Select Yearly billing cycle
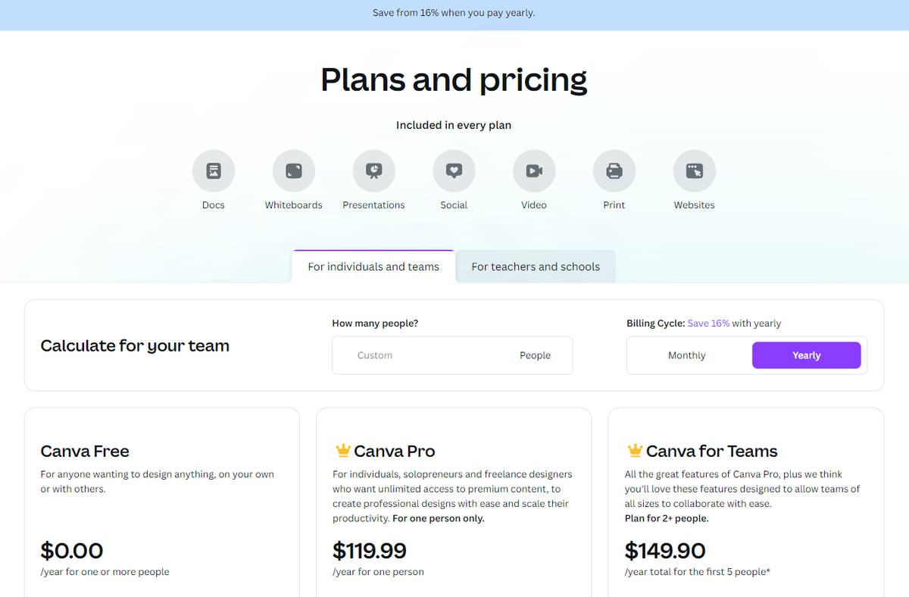This screenshot has height=597, width=909. (x=806, y=355)
